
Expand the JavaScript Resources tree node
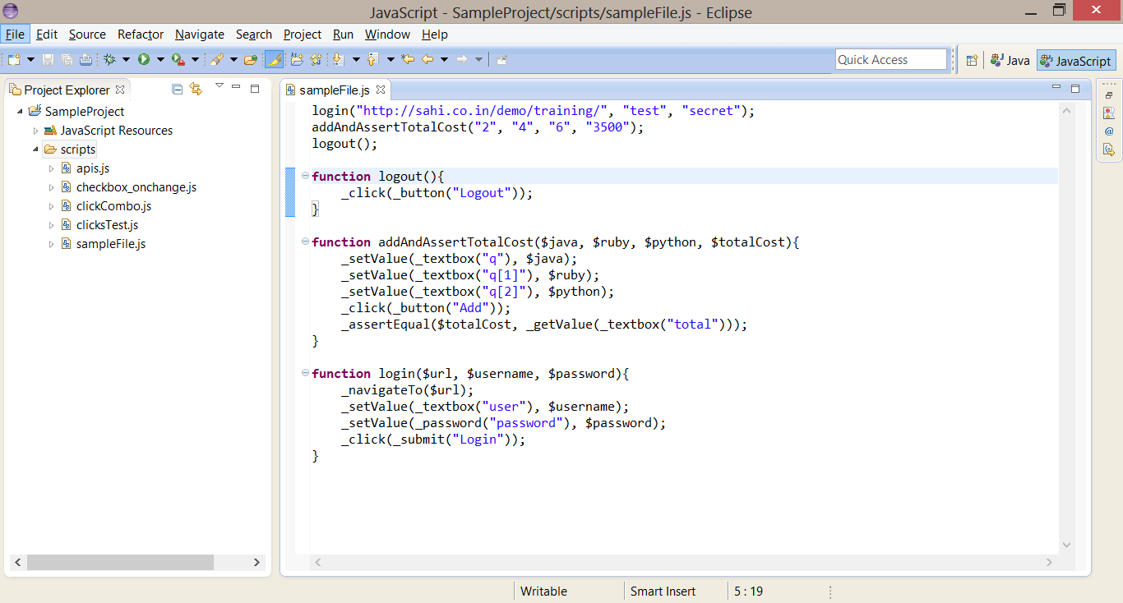(35, 131)
